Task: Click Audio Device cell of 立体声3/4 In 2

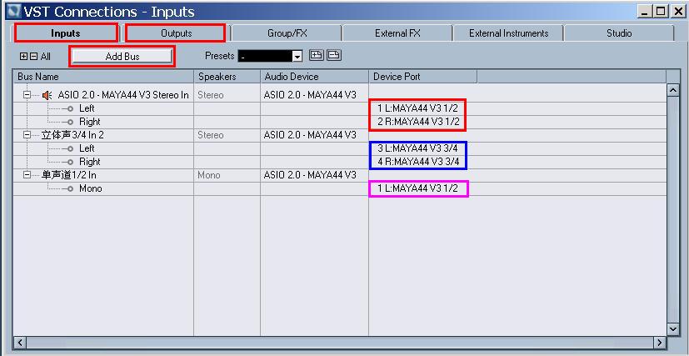Action: 314,135
